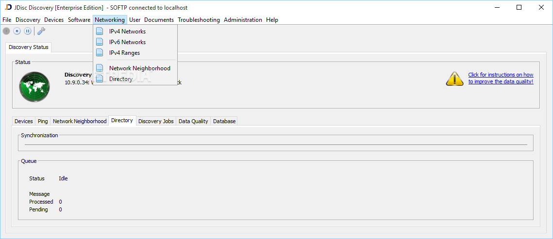The image size is (553, 239).
Task: Close the open Networking menu
Action: click(x=110, y=20)
